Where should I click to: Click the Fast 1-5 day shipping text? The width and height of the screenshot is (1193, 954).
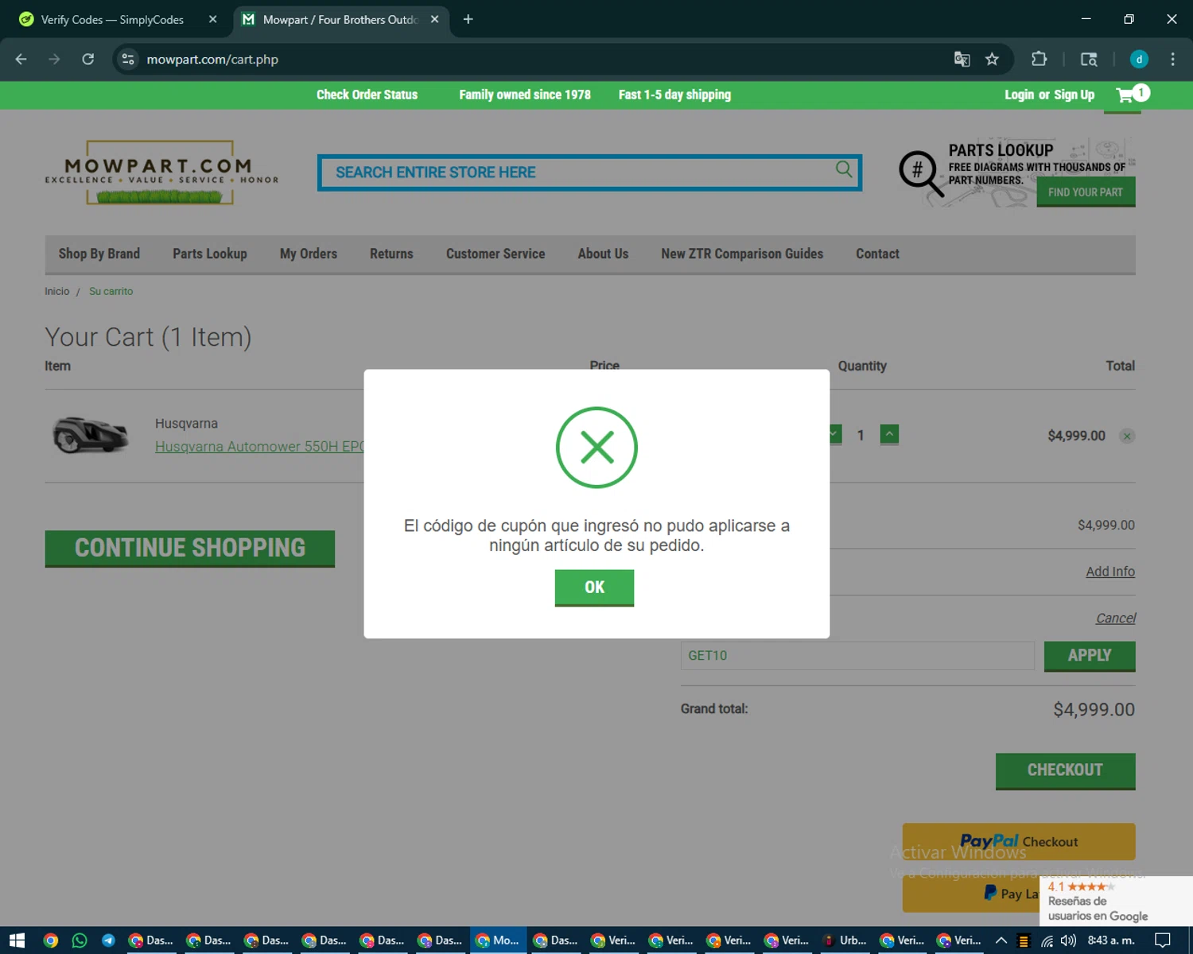[674, 95]
